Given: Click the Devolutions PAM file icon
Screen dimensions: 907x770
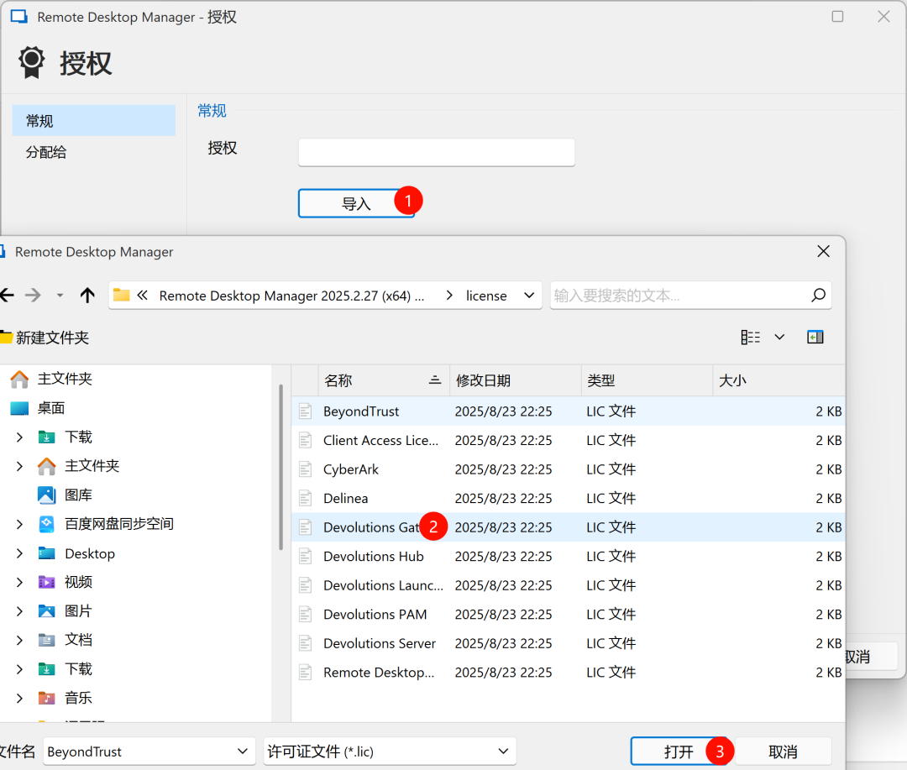Looking at the screenshot, I should [305, 615].
